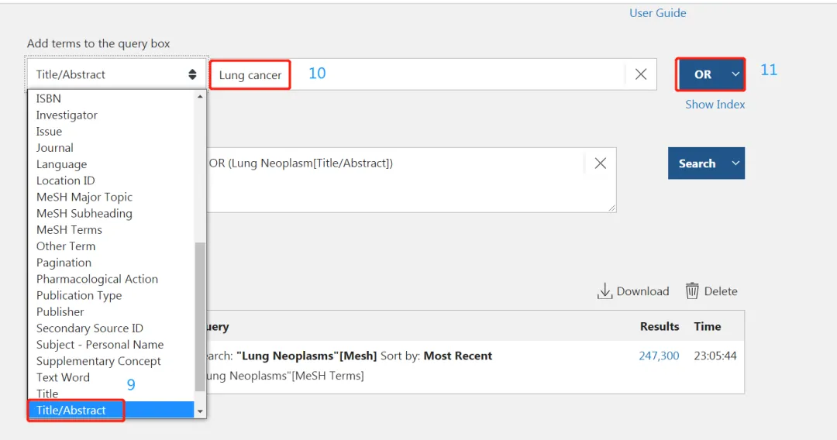Click the "Lung Neoplasms"[MeSH Terms] translation text

[x=285, y=376]
